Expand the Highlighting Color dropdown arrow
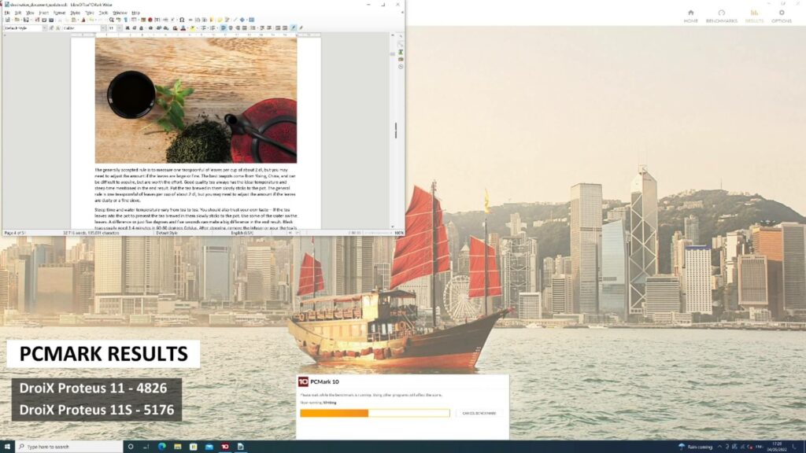The image size is (806, 453). point(197,28)
